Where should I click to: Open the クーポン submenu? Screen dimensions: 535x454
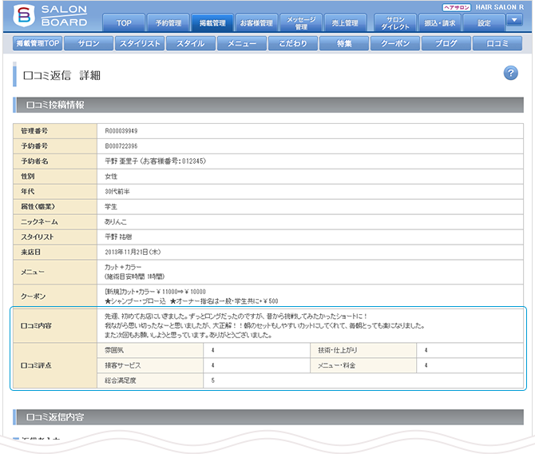point(395,44)
